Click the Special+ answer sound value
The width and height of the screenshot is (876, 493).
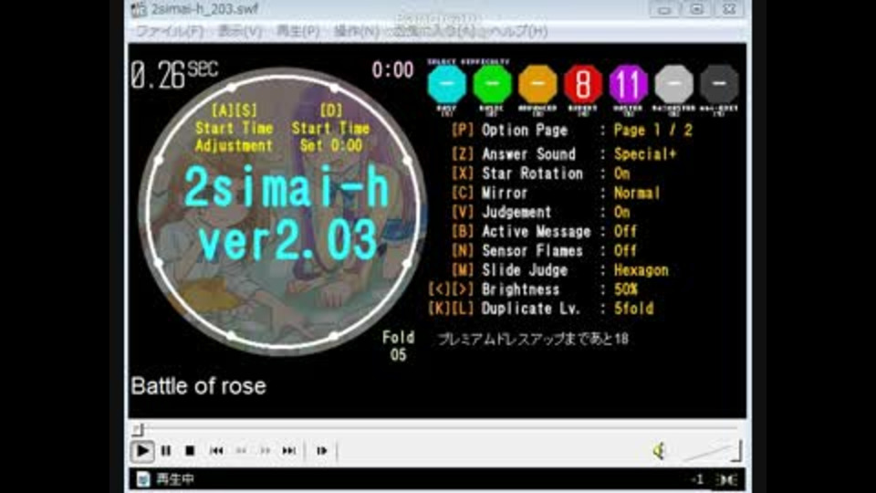tap(645, 153)
